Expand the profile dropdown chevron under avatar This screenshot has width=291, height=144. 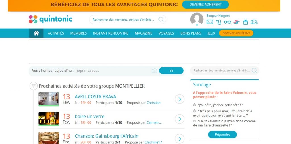197,25
